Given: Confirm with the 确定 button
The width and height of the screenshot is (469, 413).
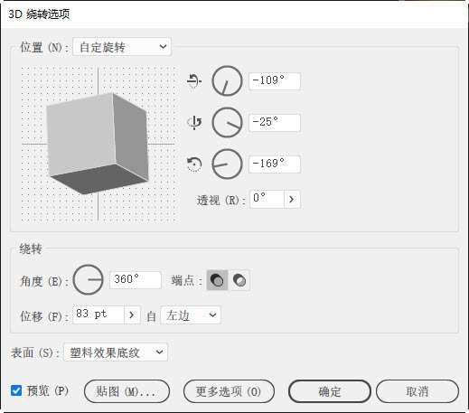Looking at the screenshot, I should tap(330, 391).
